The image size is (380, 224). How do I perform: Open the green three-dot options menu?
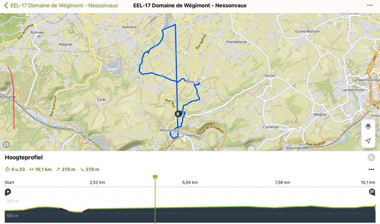coord(370,6)
